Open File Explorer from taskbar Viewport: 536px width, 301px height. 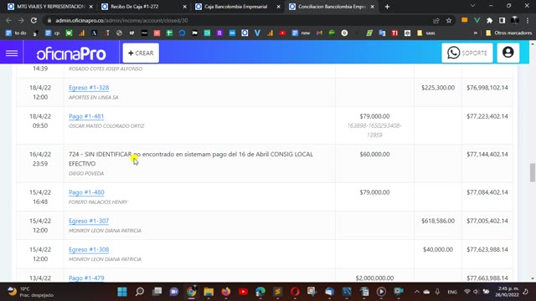click(x=209, y=292)
